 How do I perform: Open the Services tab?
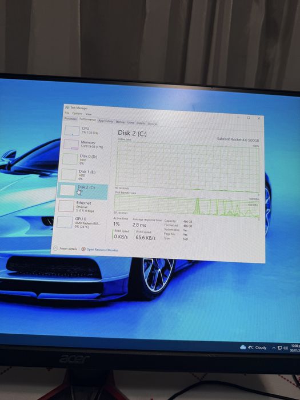153,124
